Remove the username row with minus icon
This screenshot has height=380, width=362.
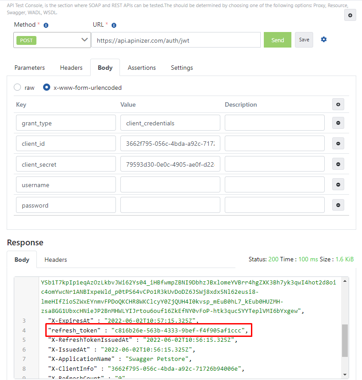click(x=338, y=184)
